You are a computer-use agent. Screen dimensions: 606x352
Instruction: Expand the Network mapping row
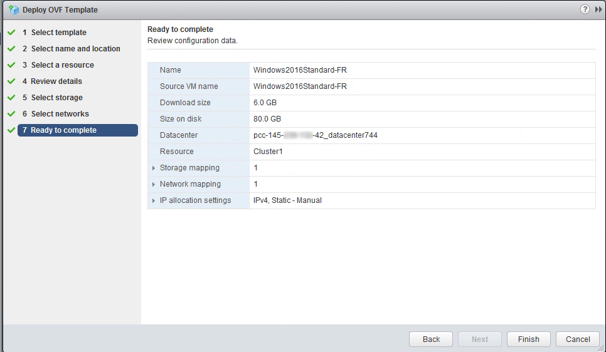[154, 184]
